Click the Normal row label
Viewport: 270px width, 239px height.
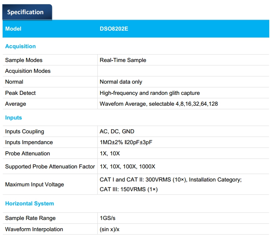coord(14,82)
